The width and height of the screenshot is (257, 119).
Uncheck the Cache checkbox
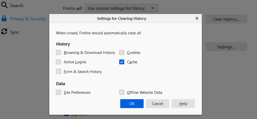(122, 62)
